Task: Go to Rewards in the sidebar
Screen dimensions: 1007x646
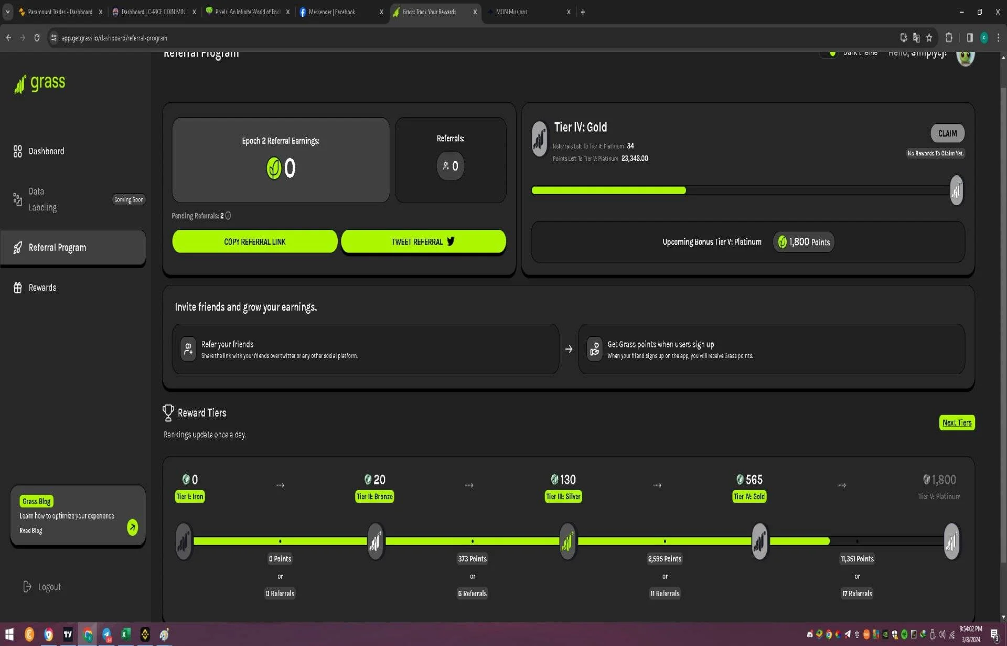Action: coord(35,288)
